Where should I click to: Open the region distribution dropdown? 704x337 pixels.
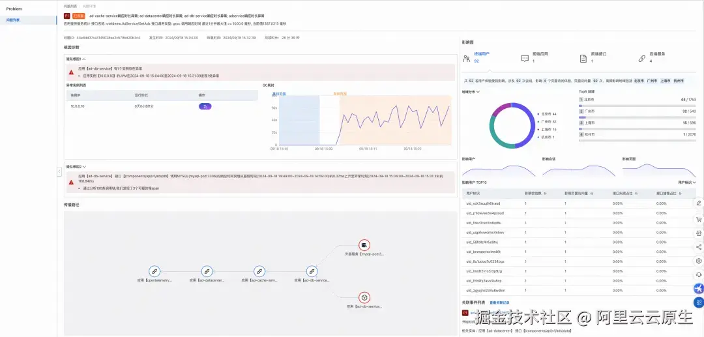[x=471, y=92]
